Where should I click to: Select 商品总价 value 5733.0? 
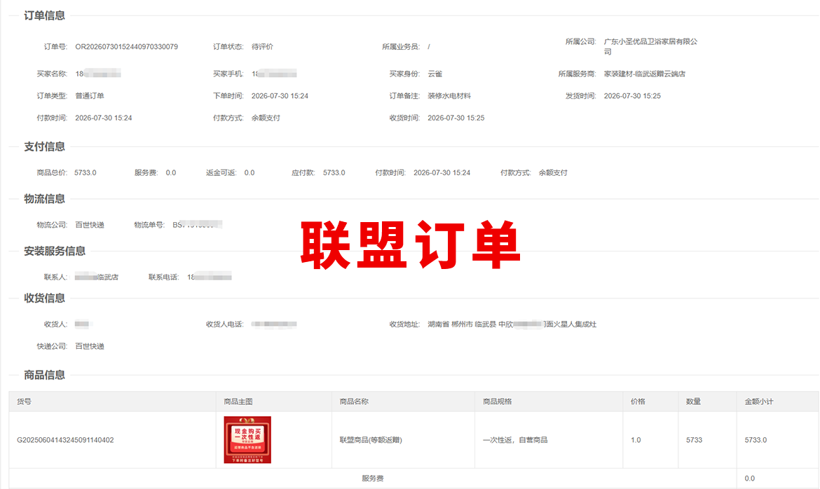pos(86,172)
